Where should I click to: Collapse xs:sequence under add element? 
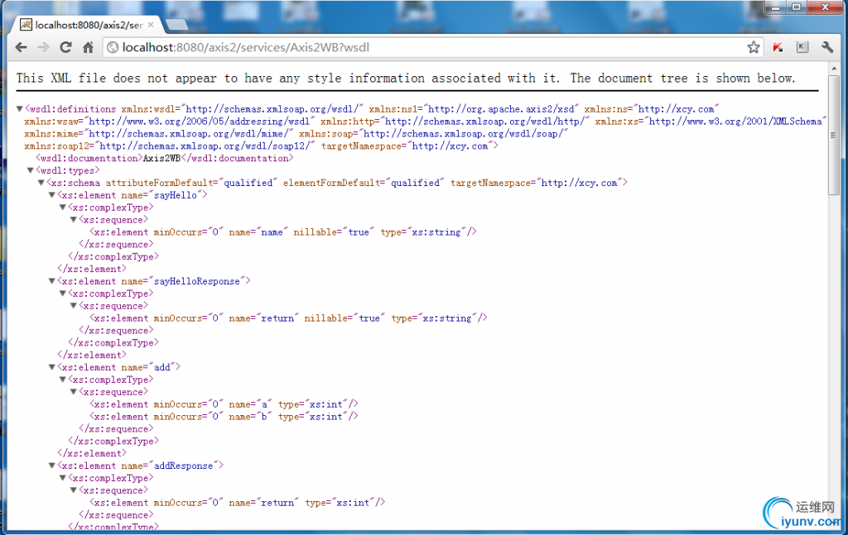pyautogui.click(x=74, y=392)
